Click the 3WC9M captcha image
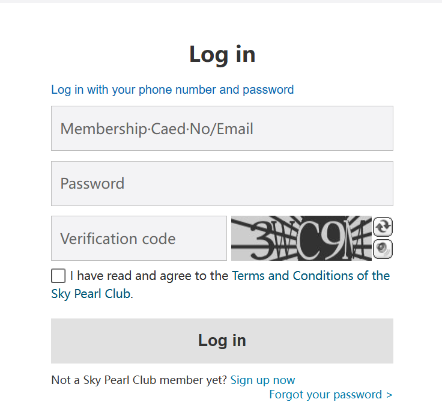Image resolution: width=442 pixels, height=420 pixels. 301,239
